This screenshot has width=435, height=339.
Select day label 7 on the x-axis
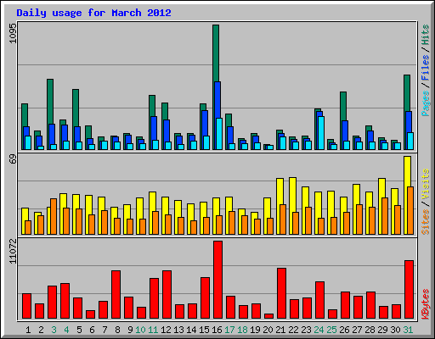point(105,330)
